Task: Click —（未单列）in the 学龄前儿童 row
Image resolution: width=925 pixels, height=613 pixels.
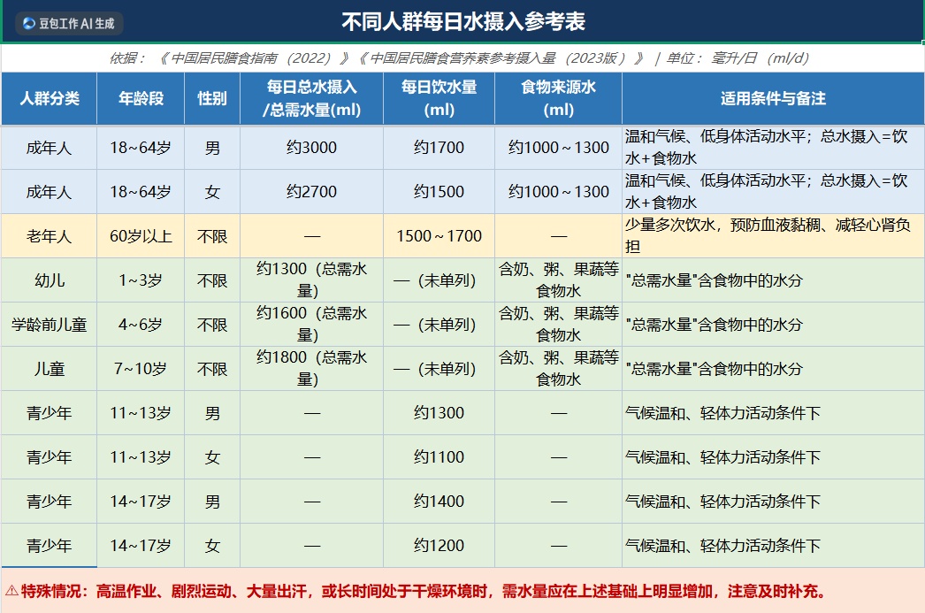Action: coord(439,325)
